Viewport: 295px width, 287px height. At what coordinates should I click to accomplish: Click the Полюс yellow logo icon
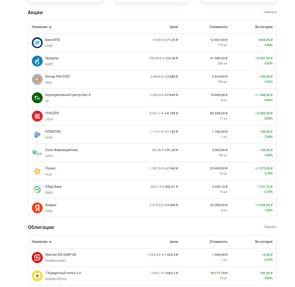pyautogui.click(x=37, y=171)
